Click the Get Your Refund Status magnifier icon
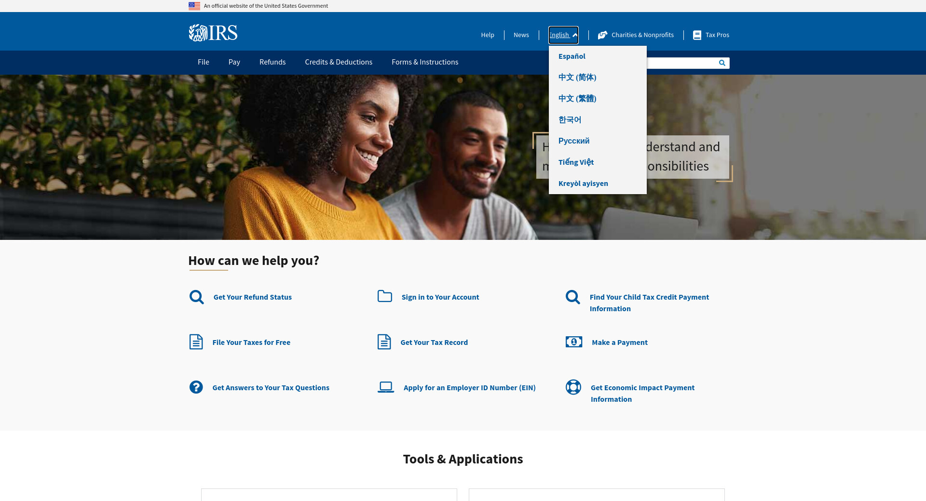 coord(196,297)
